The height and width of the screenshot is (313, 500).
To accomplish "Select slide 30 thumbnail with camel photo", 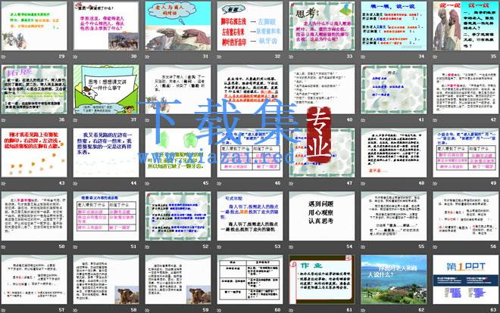I will click(x=106, y=26).
